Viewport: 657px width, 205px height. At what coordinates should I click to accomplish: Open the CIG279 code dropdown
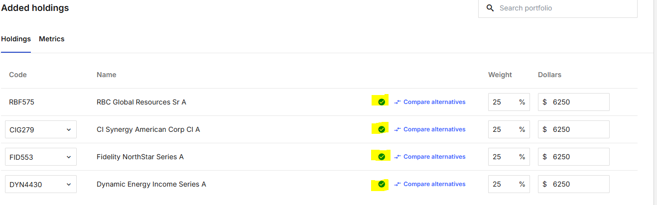coord(41,129)
